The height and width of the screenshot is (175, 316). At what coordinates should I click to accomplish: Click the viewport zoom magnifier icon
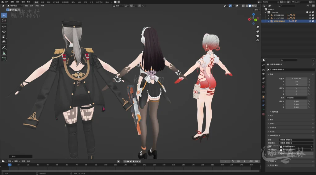258,27
